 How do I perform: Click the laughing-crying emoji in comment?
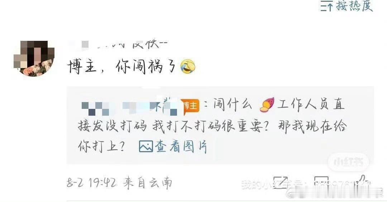187,67
